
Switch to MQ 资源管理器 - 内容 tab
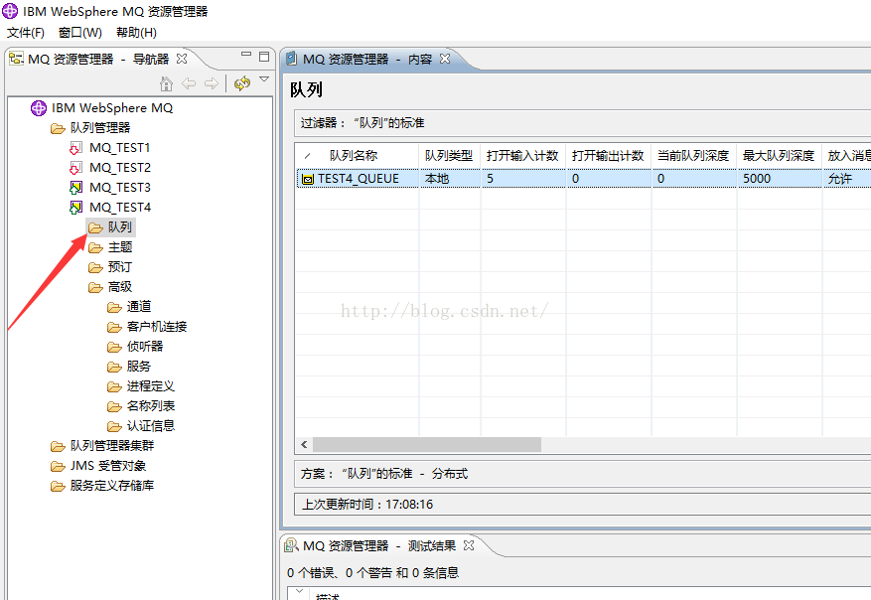point(367,59)
